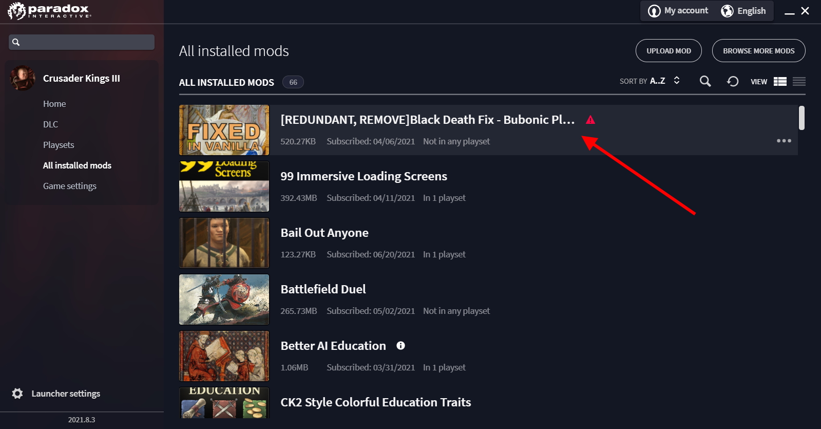Click the info icon beside Better AI Education

pos(400,346)
